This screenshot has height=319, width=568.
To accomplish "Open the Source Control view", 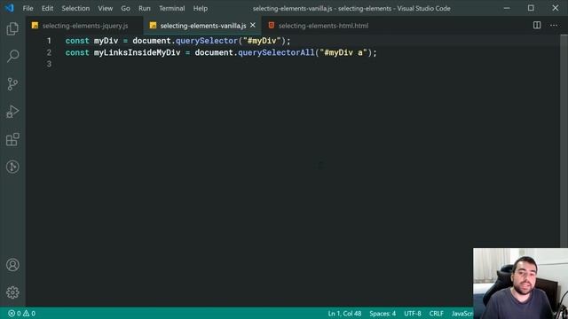I will point(12,84).
